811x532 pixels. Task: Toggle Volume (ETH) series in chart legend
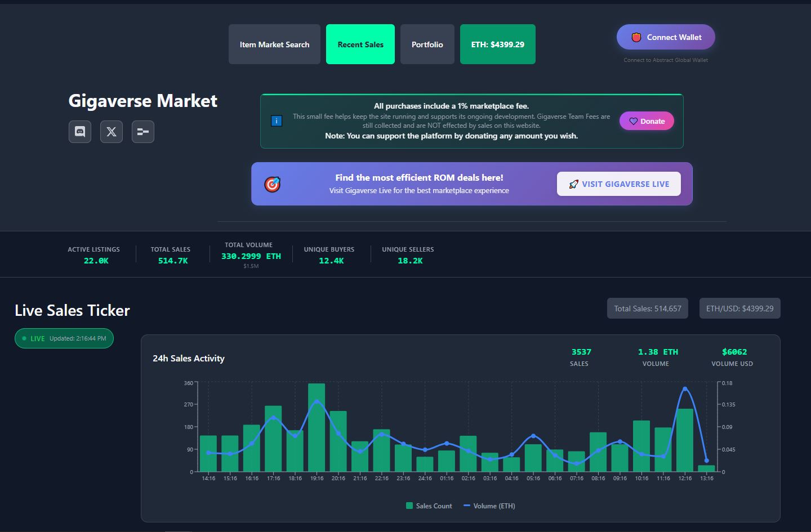(x=489, y=506)
